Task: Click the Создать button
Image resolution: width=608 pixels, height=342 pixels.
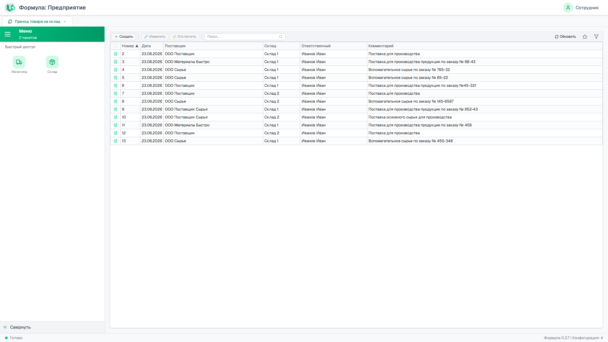Action: pos(123,37)
